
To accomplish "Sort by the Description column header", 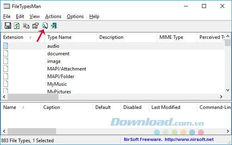I will (x=127, y=37).
